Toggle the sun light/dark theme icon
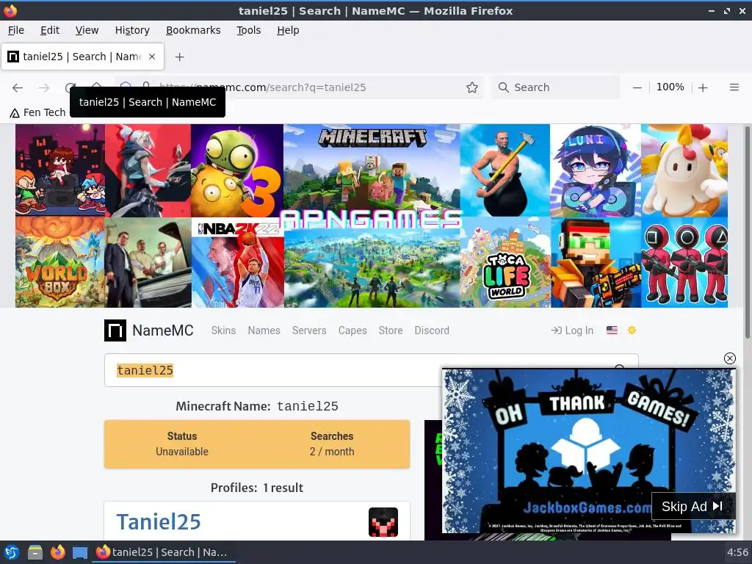This screenshot has width=752, height=564. point(632,330)
